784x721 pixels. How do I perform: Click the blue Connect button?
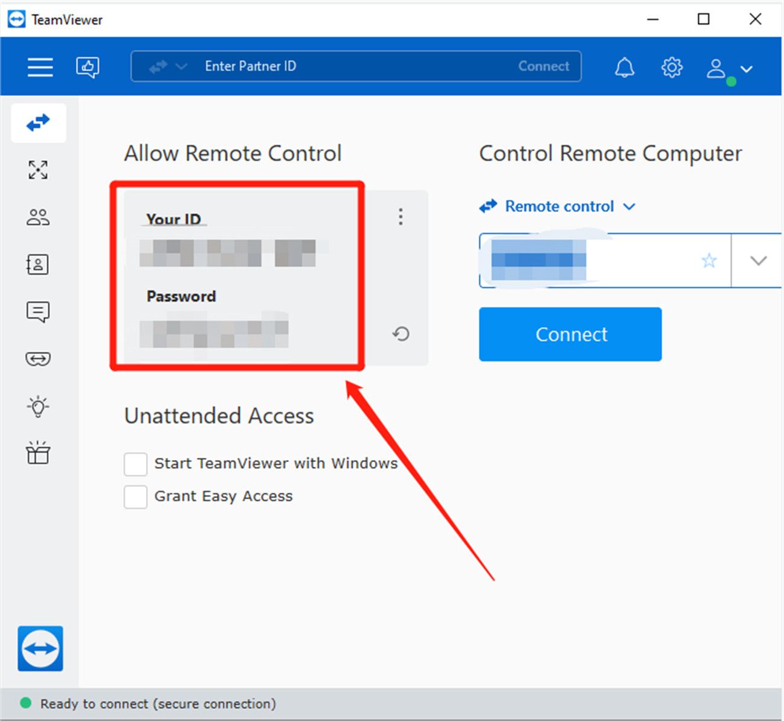[x=571, y=334]
